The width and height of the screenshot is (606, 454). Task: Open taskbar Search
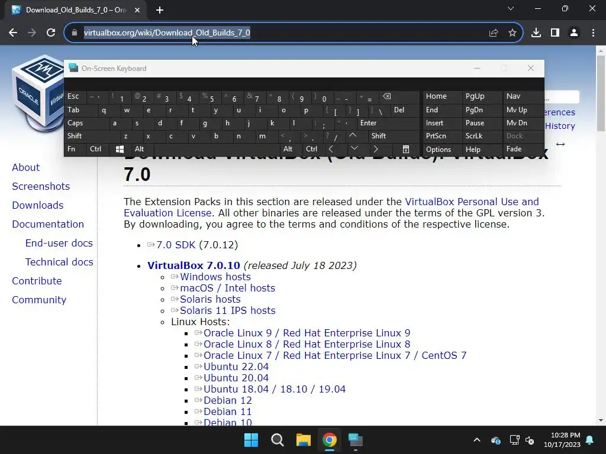[277, 440]
